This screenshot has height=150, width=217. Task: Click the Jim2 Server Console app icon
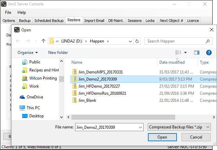(x=4, y=4)
